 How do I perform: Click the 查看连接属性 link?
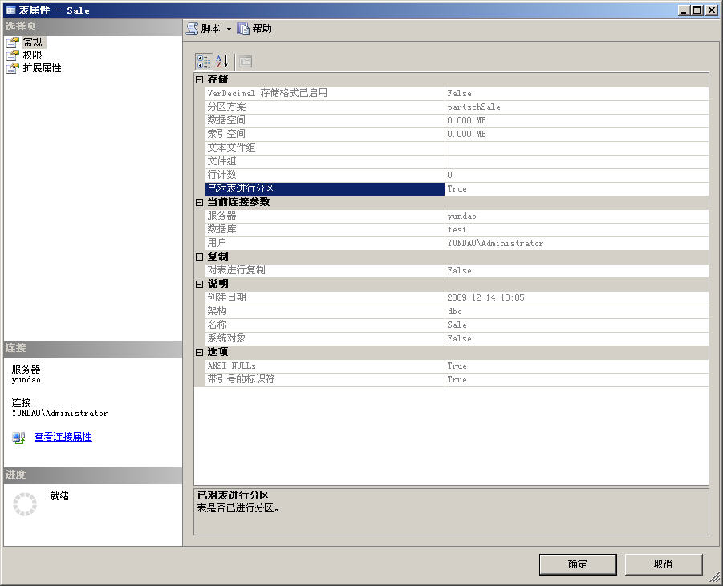(x=63, y=437)
